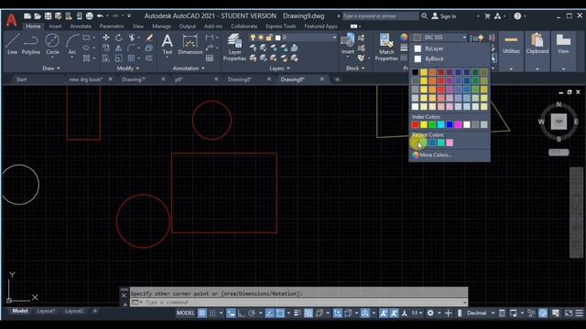Open the quick access toolbar customize arrow

pyautogui.click(x=129, y=16)
